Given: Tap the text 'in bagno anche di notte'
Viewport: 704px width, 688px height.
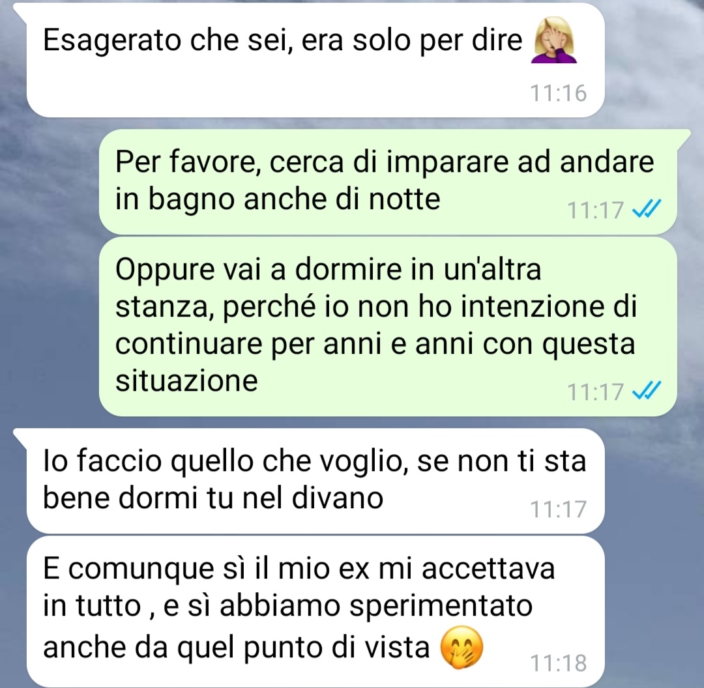Looking at the screenshot, I should coord(278,199).
